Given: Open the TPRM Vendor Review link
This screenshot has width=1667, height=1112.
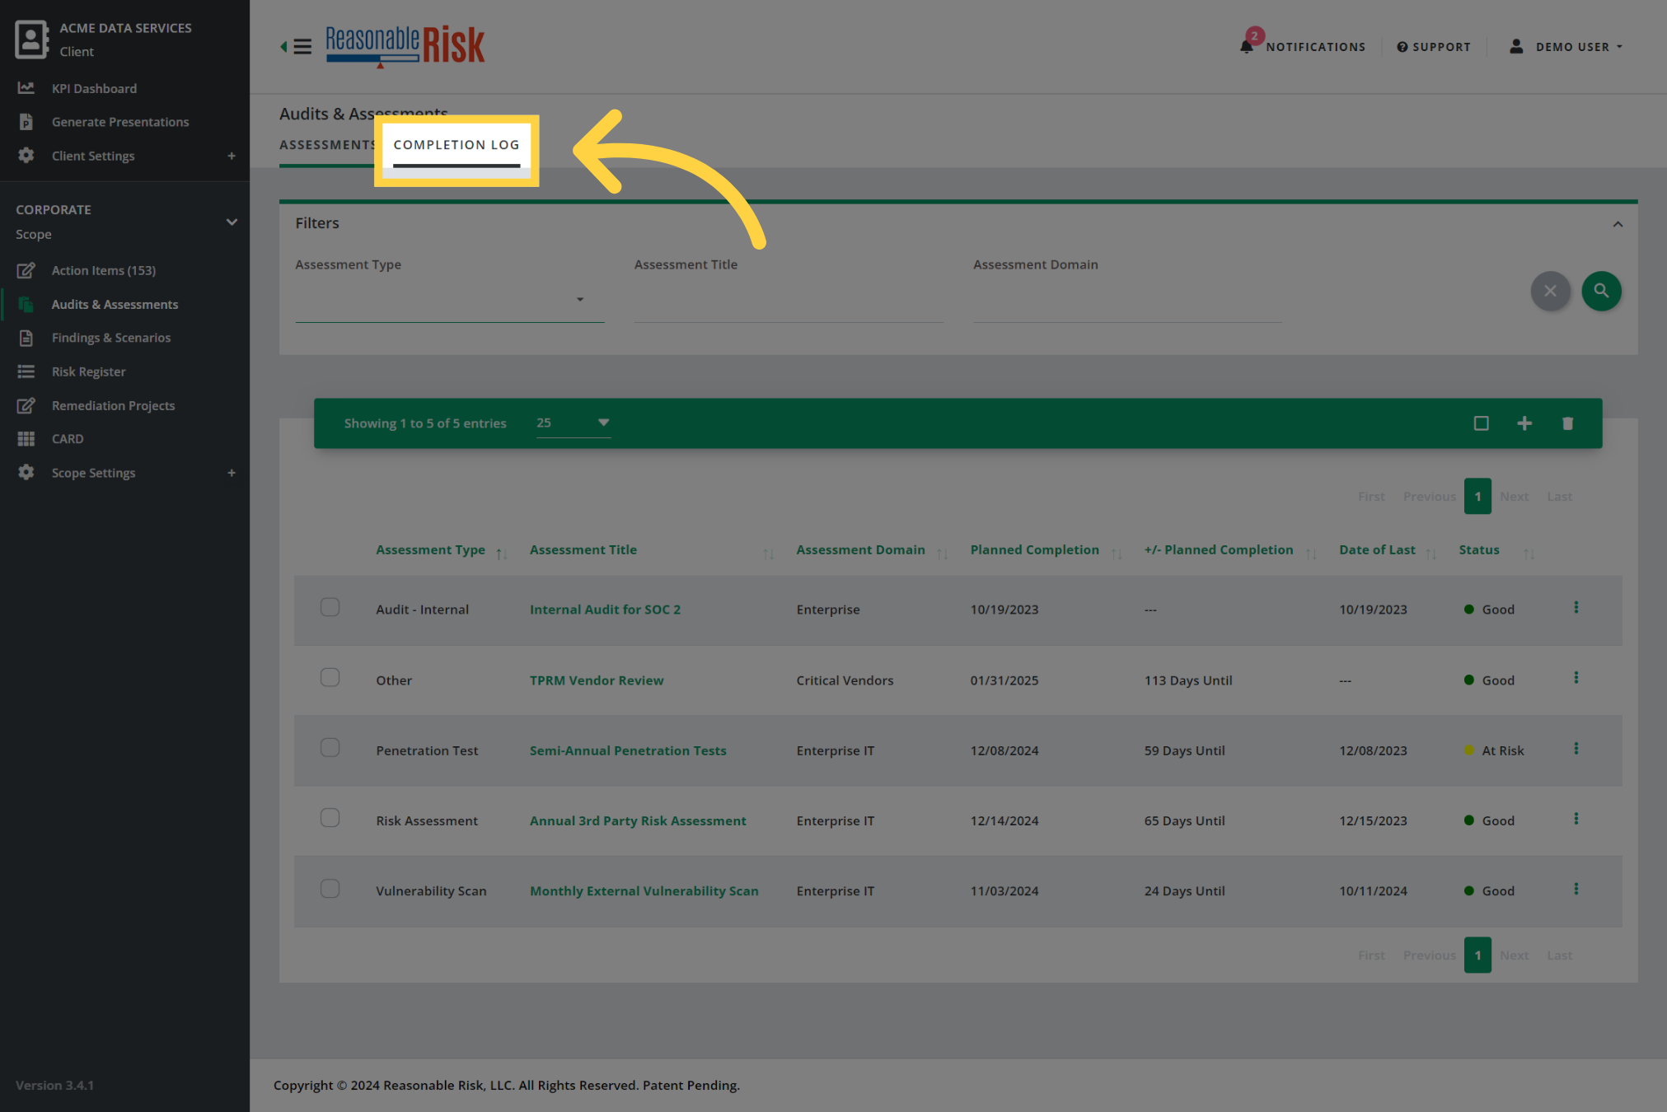Looking at the screenshot, I should pyautogui.click(x=596, y=680).
